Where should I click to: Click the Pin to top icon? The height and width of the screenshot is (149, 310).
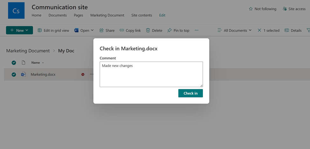click(x=169, y=30)
